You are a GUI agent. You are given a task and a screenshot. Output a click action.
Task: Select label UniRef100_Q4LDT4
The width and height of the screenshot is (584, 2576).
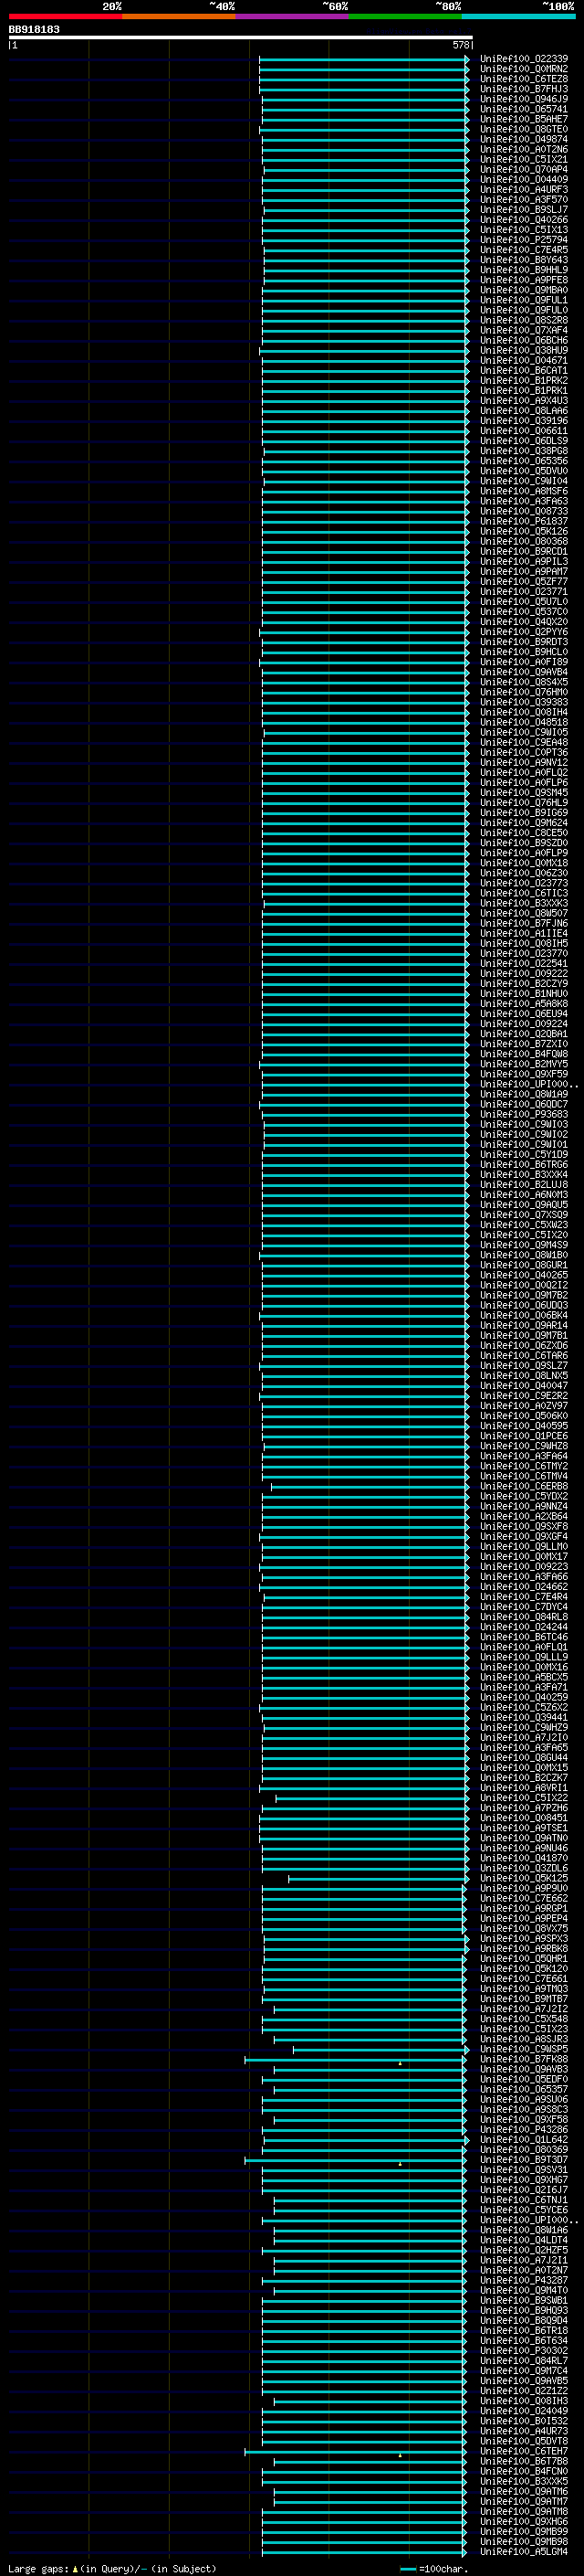pyautogui.click(x=523, y=2240)
